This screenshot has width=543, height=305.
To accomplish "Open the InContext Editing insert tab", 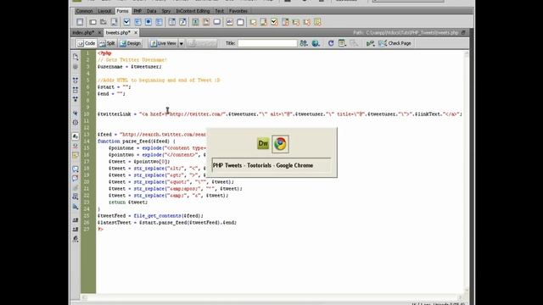I will (x=193, y=11).
